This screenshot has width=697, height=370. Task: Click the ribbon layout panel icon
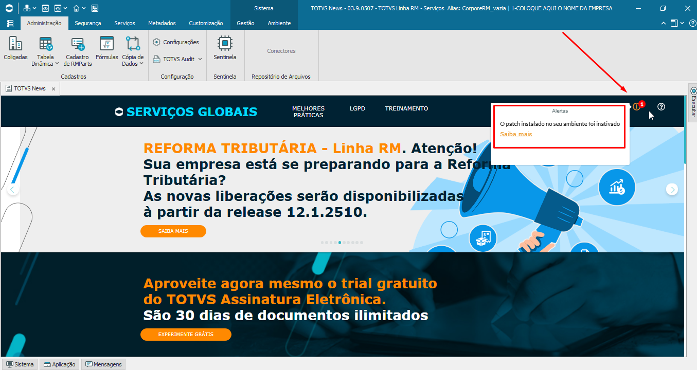tap(674, 23)
